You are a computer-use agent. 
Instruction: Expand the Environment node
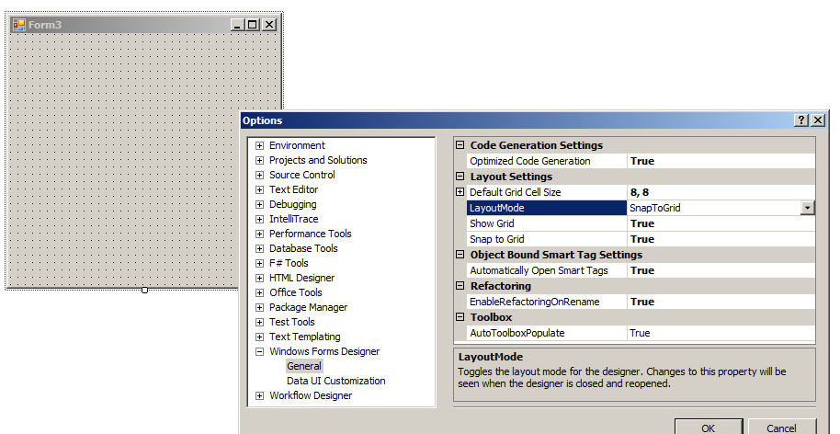pos(260,145)
